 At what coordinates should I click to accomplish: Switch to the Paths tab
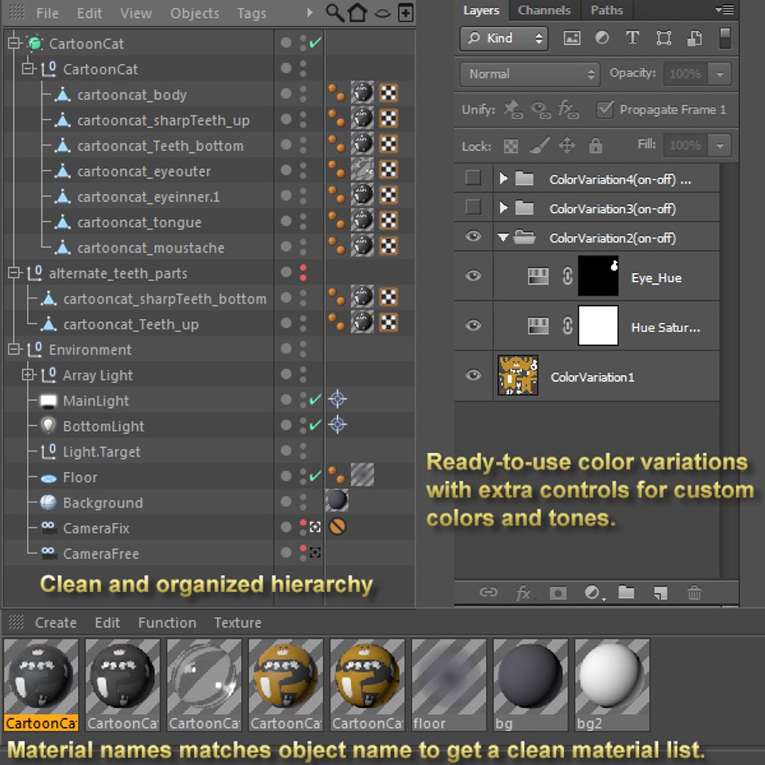[x=606, y=10]
